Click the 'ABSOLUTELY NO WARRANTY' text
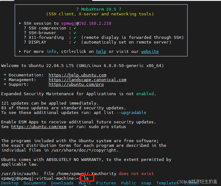Screen dimensions: 221x186 pos(74,160)
